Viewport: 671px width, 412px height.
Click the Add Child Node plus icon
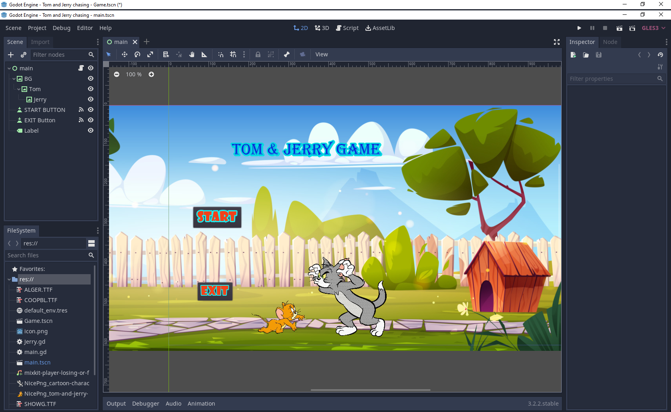11,55
